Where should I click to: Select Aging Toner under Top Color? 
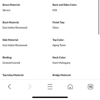[x=59, y=45]
